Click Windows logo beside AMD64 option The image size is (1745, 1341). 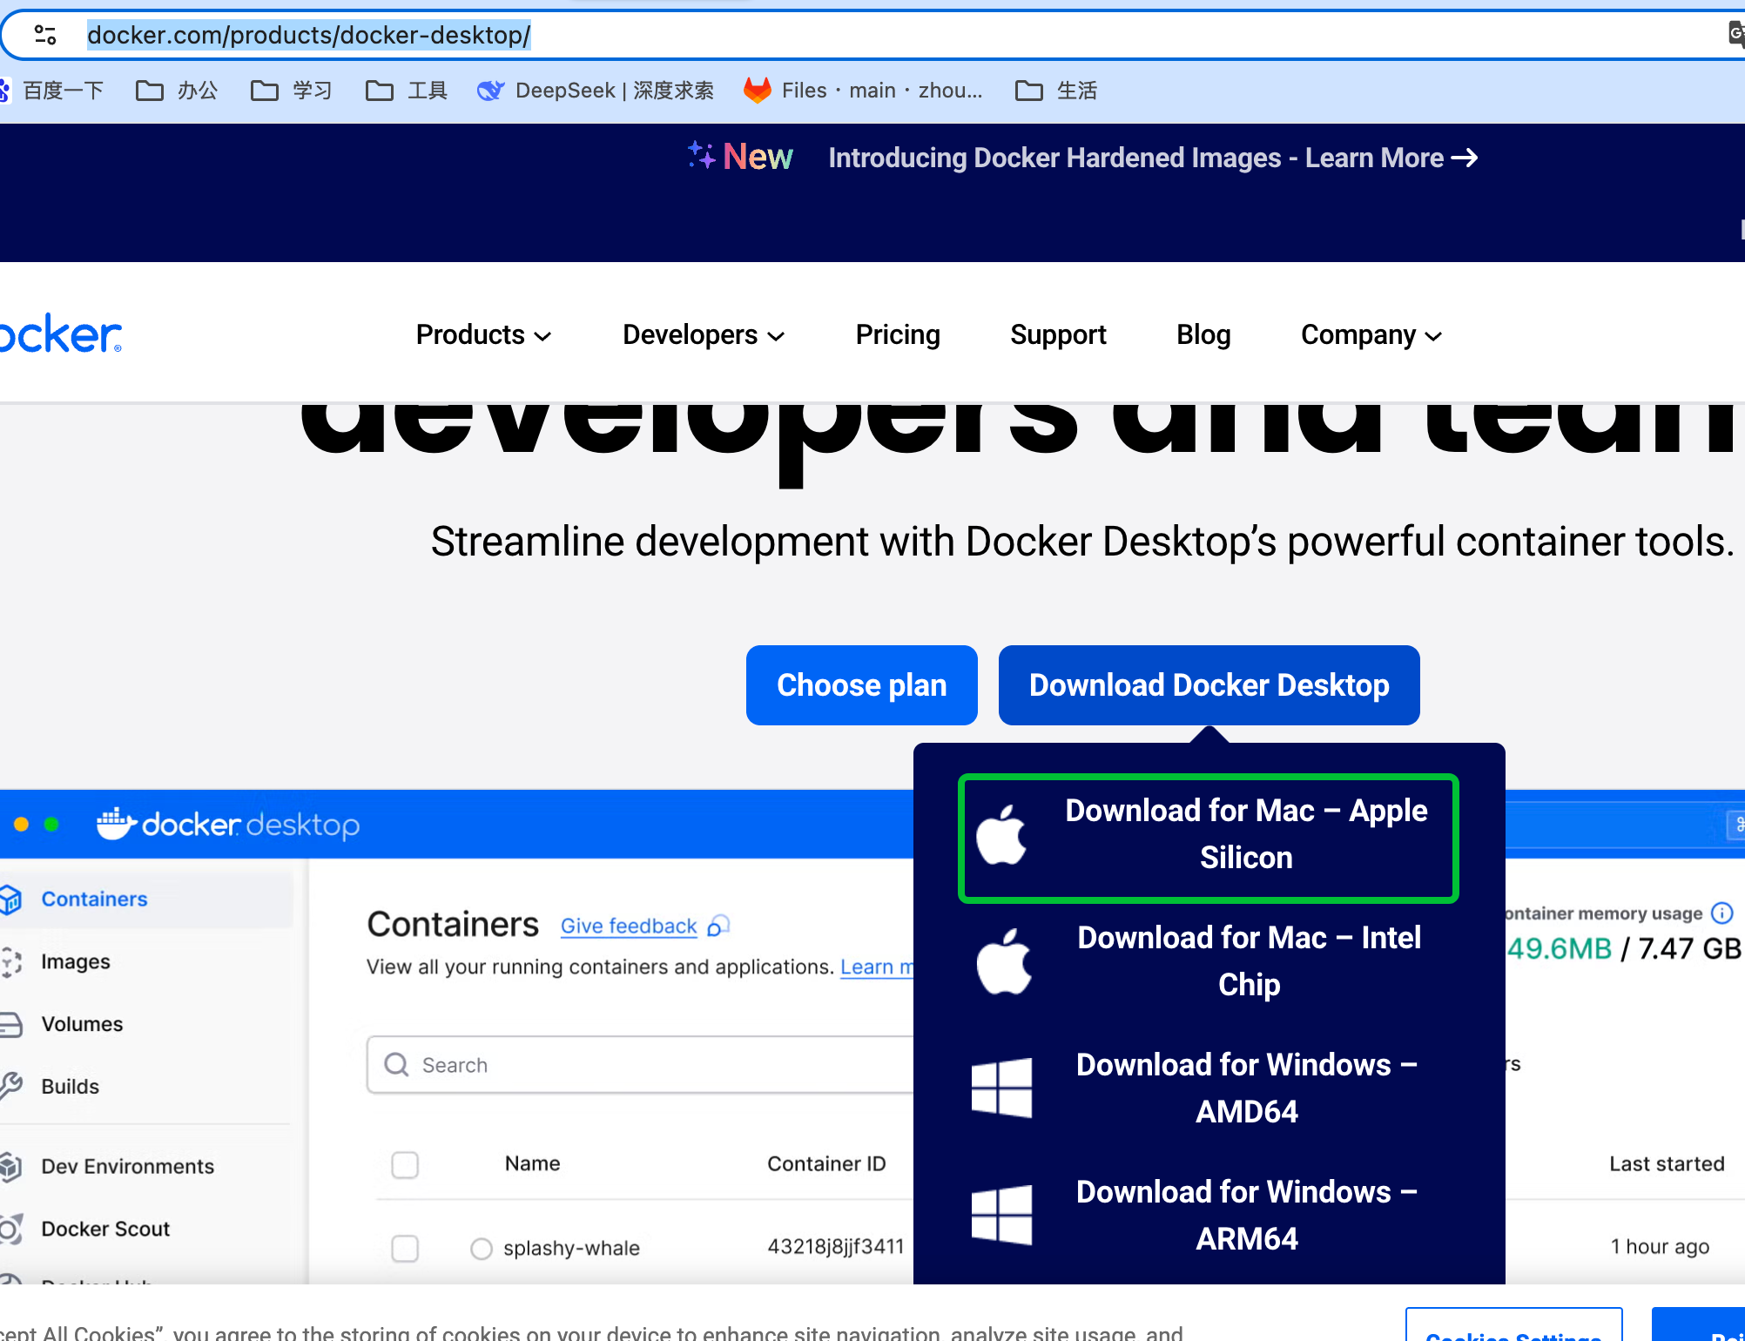point(1001,1088)
